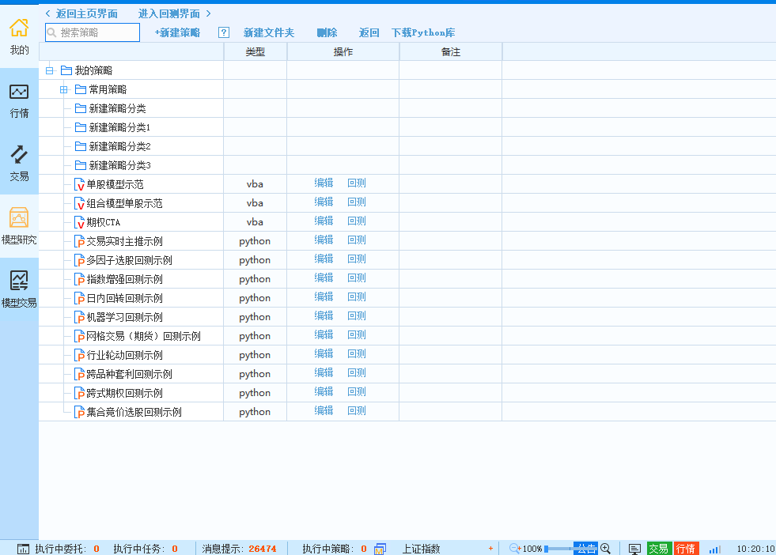Open 进入回测界面 link
The height and width of the screenshot is (555, 776).
point(175,13)
